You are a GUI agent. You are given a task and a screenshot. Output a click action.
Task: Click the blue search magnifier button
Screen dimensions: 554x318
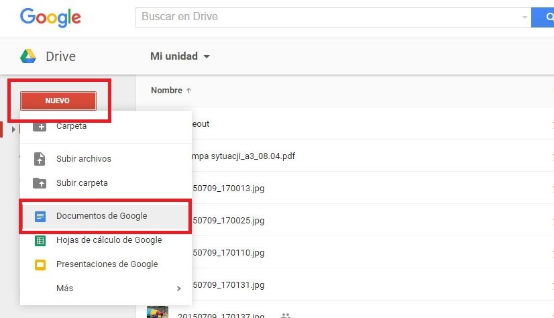(x=543, y=17)
